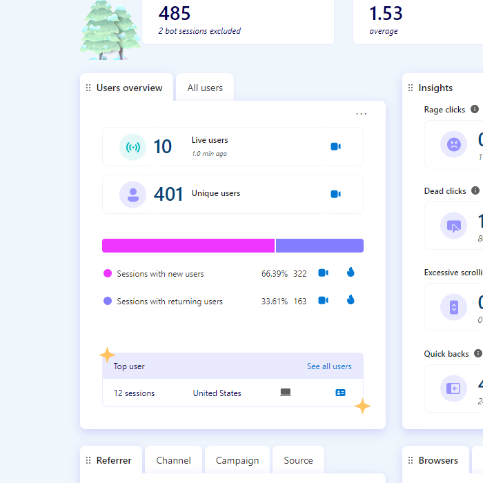
Task: View recordings of sessions with new users
Action: point(323,273)
